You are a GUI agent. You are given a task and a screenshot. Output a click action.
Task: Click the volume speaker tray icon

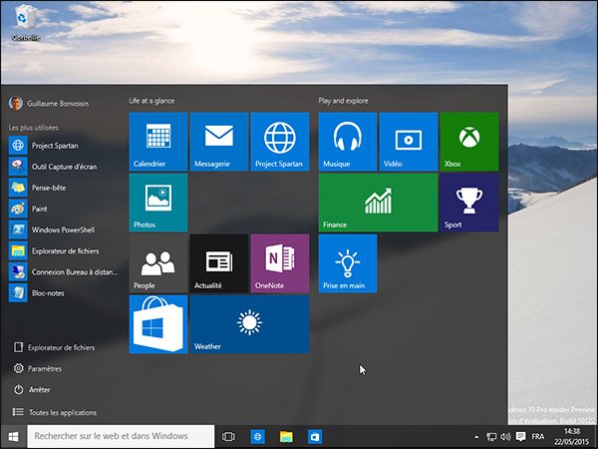[505, 436]
